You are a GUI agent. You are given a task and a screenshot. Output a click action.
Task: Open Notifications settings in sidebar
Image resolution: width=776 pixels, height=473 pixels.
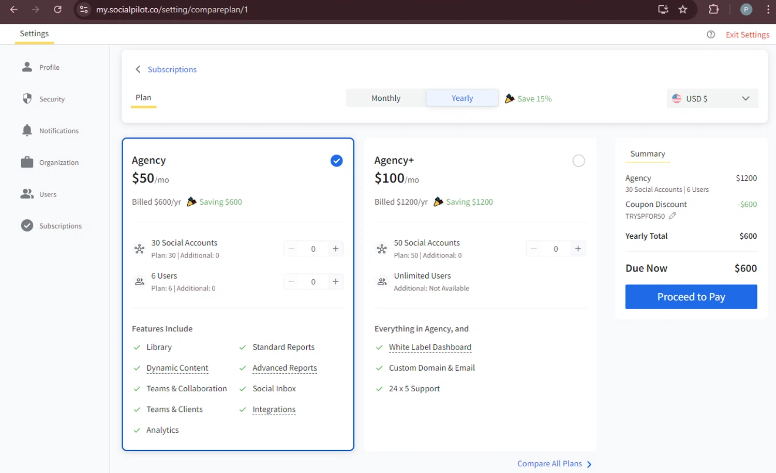[59, 131]
